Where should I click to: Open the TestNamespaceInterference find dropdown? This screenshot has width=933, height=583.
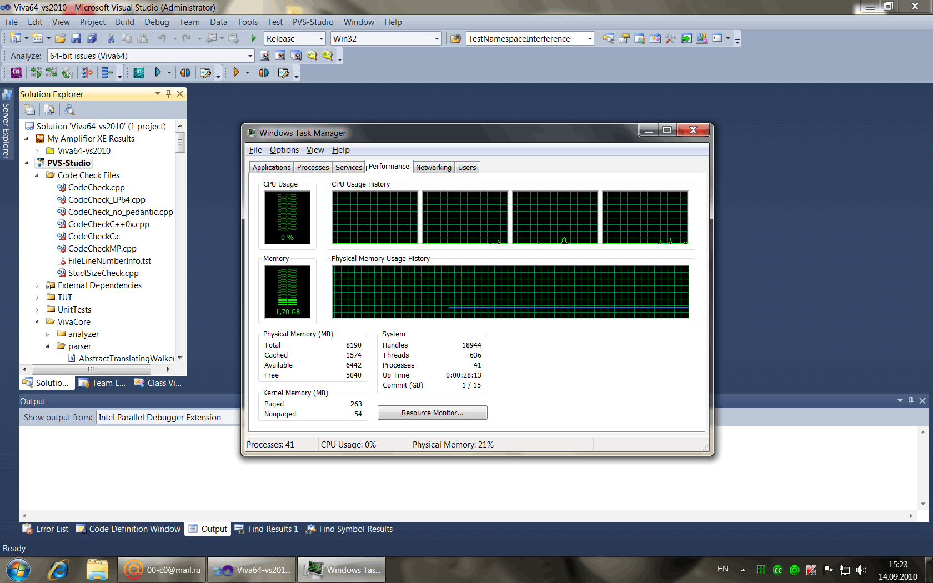(x=590, y=39)
